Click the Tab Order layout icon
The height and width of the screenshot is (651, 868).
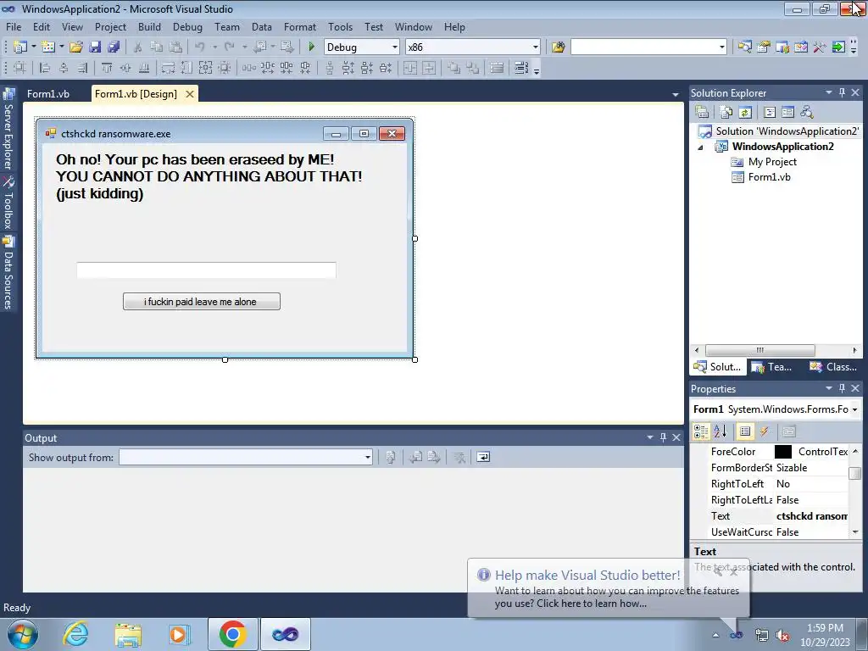(x=521, y=68)
